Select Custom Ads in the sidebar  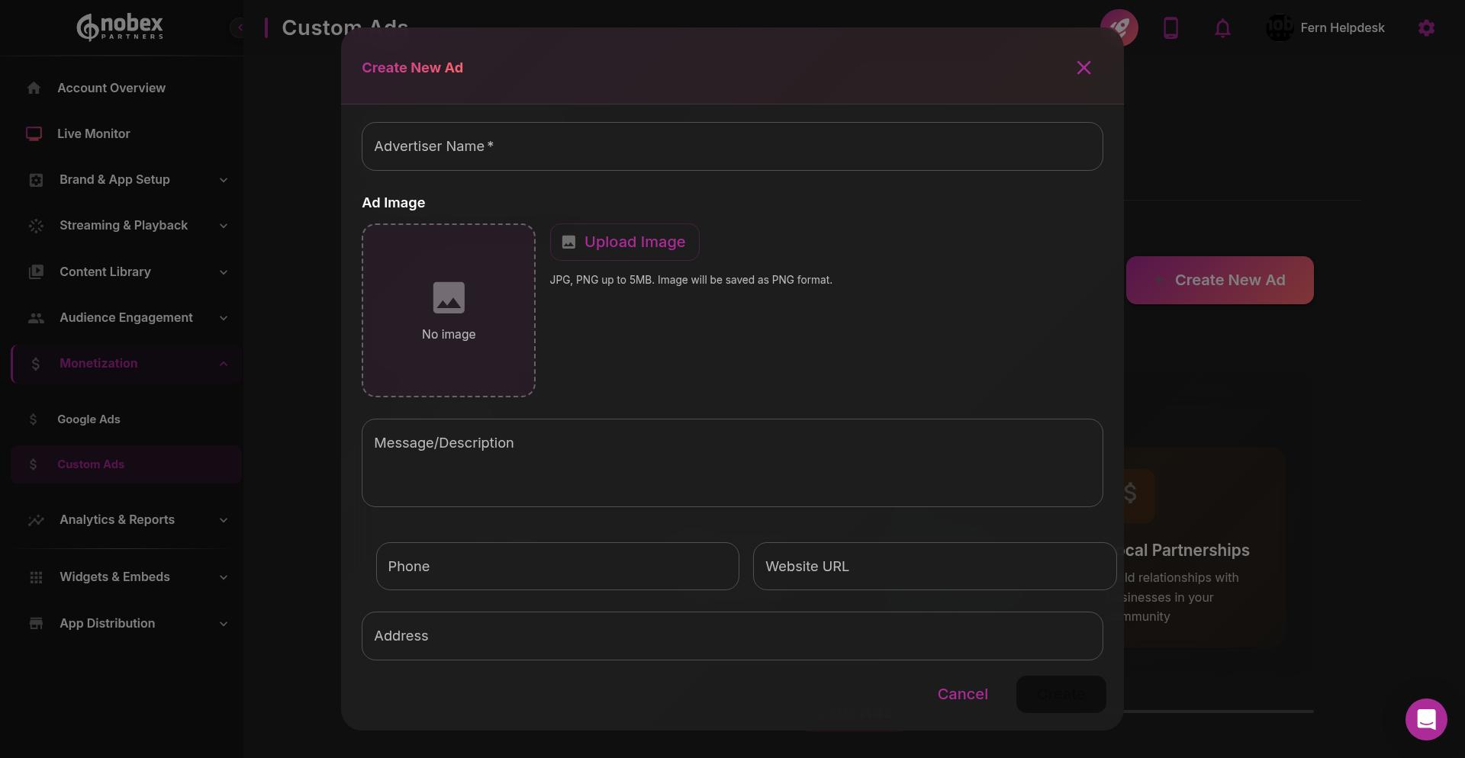91,464
